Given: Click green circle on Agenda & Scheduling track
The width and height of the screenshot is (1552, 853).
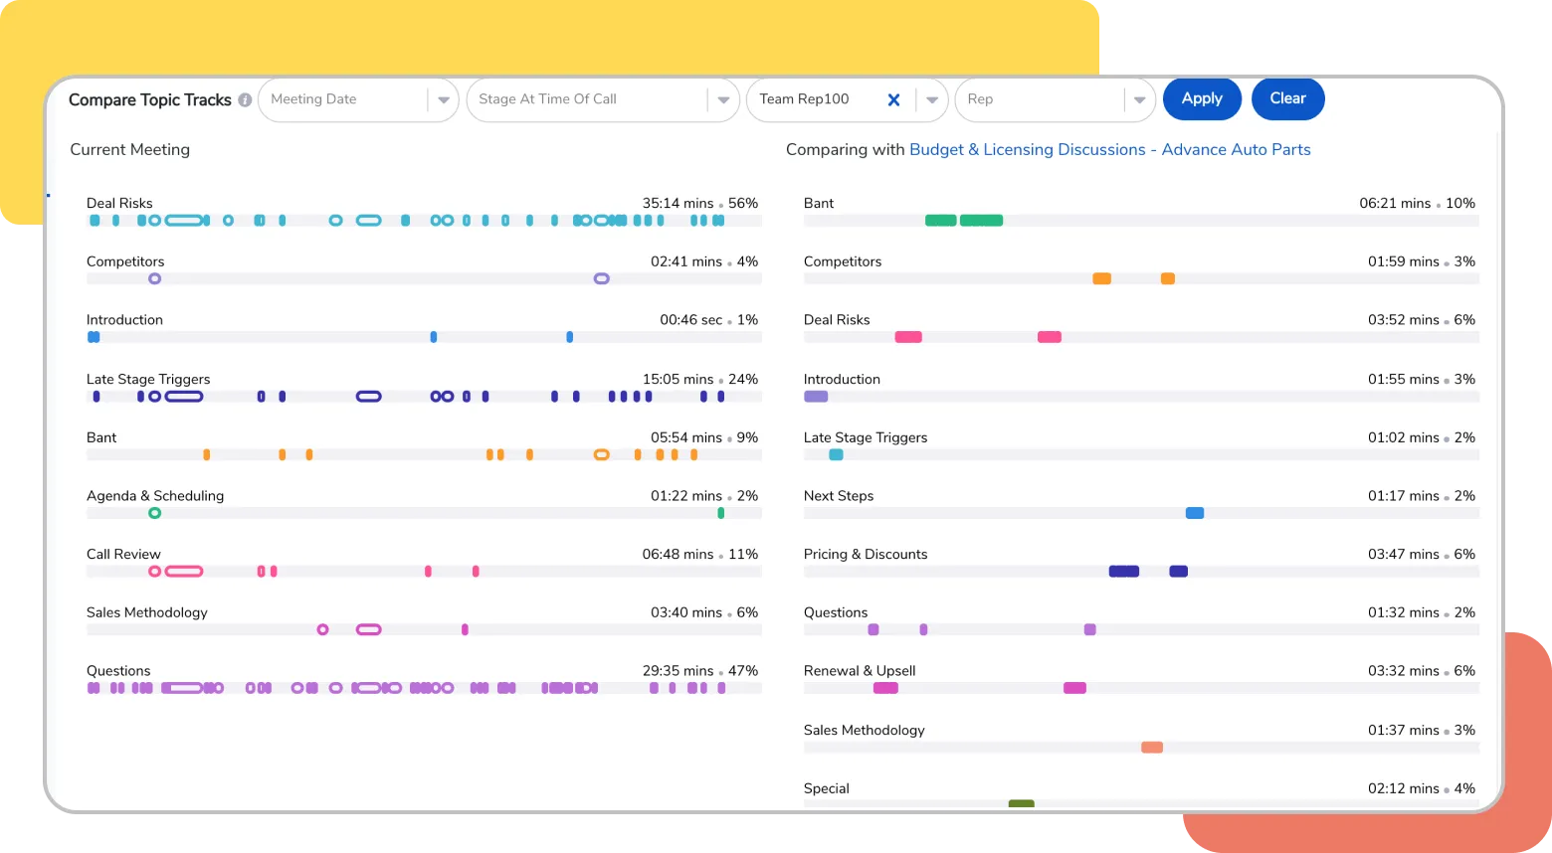Looking at the screenshot, I should coord(154,513).
